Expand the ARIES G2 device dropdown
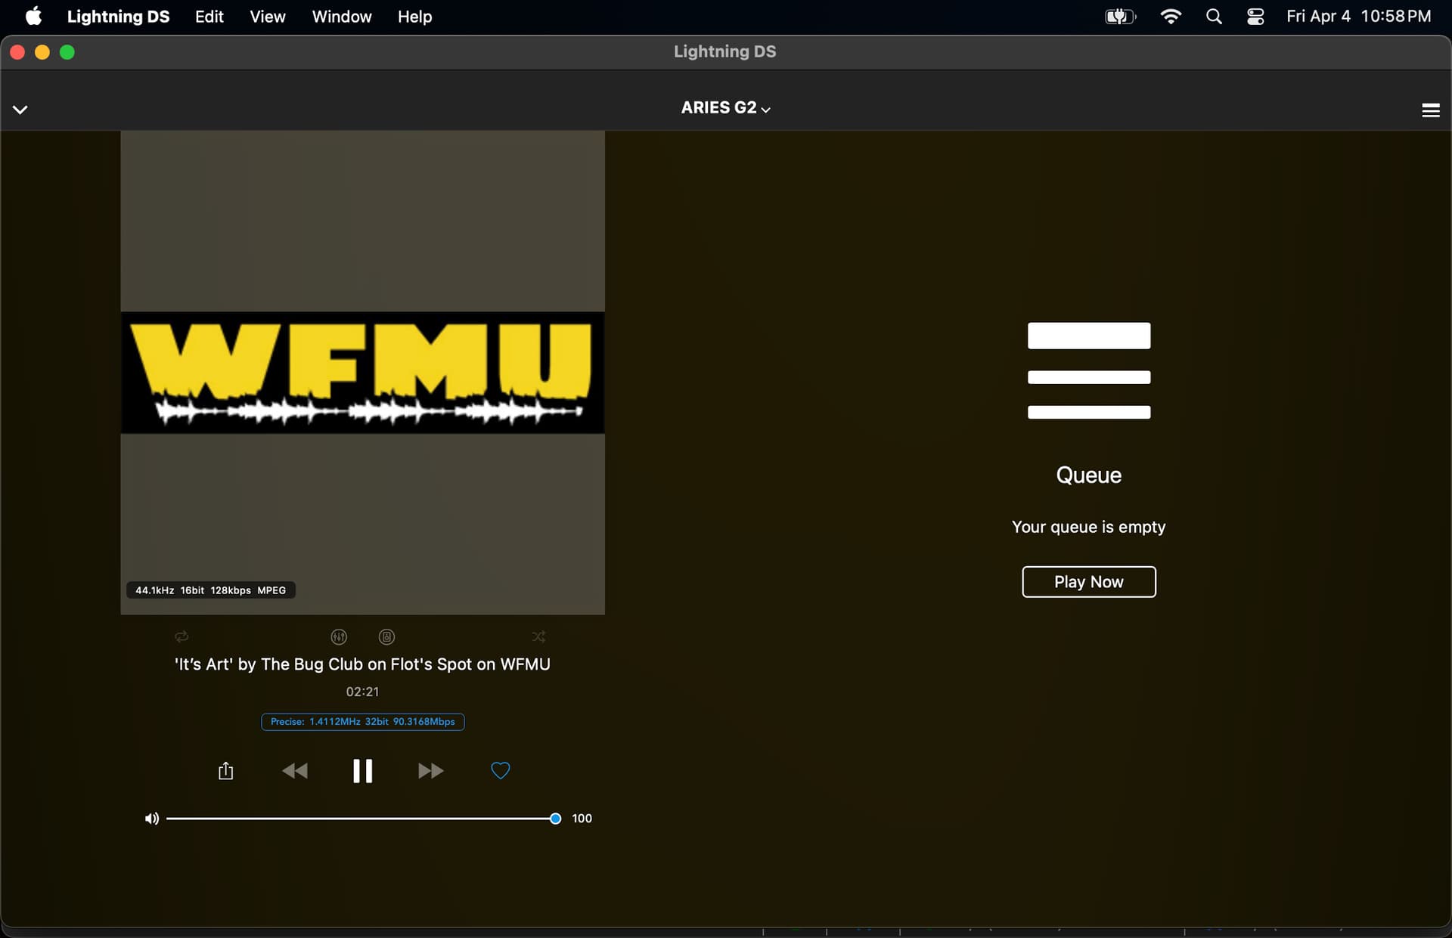 [x=725, y=108]
